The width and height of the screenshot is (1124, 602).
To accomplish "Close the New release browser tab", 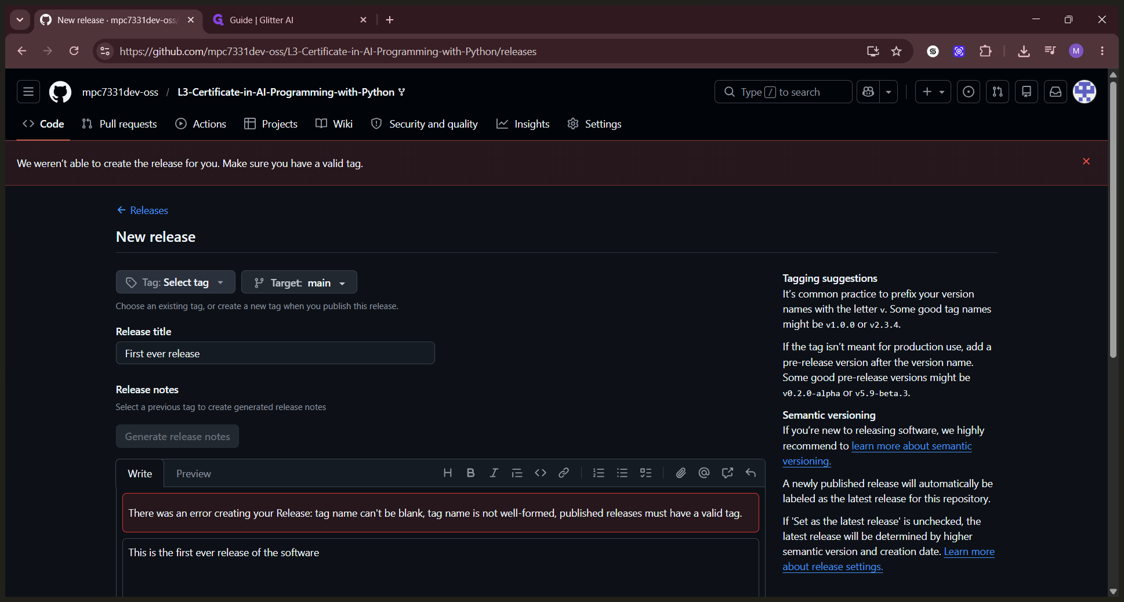I will click(190, 20).
